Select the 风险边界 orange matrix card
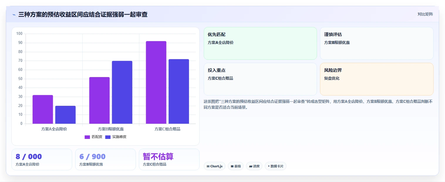Viewport: 445px width, 182px height. (377, 79)
